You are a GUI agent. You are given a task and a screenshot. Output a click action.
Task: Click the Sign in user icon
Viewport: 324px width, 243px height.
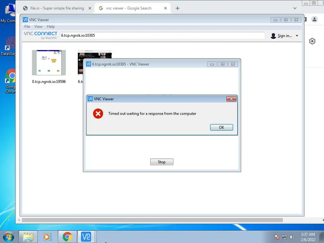273,36
